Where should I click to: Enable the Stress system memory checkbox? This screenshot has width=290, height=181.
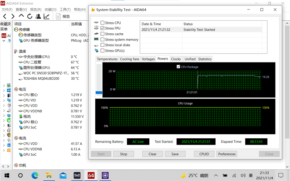pyautogui.click(x=103, y=39)
